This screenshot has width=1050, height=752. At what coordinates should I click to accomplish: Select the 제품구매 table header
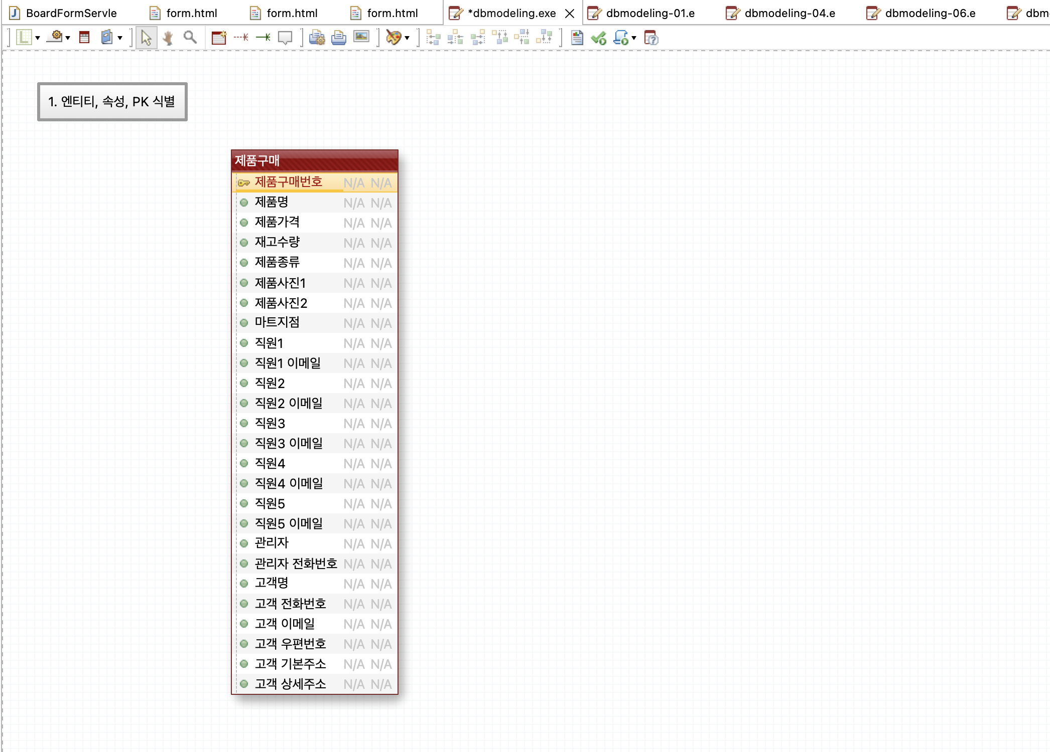[x=315, y=161]
